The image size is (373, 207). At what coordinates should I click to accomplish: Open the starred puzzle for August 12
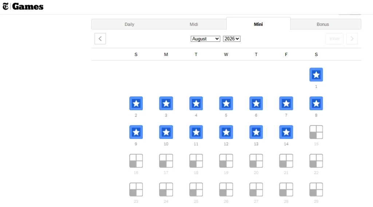click(226, 132)
